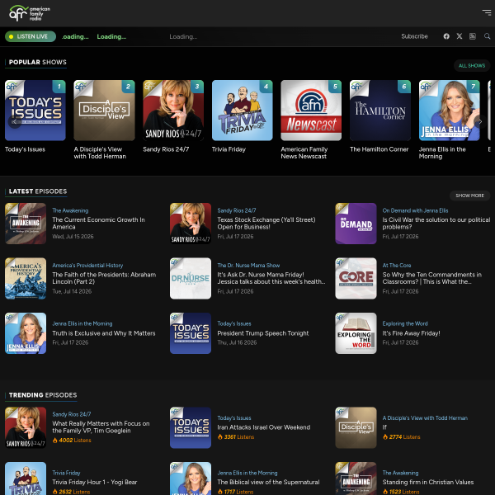The width and height of the screenshot is (495, 495).
Task: Open Sandy Rios trending episode artwork
Action: (26, 427)
